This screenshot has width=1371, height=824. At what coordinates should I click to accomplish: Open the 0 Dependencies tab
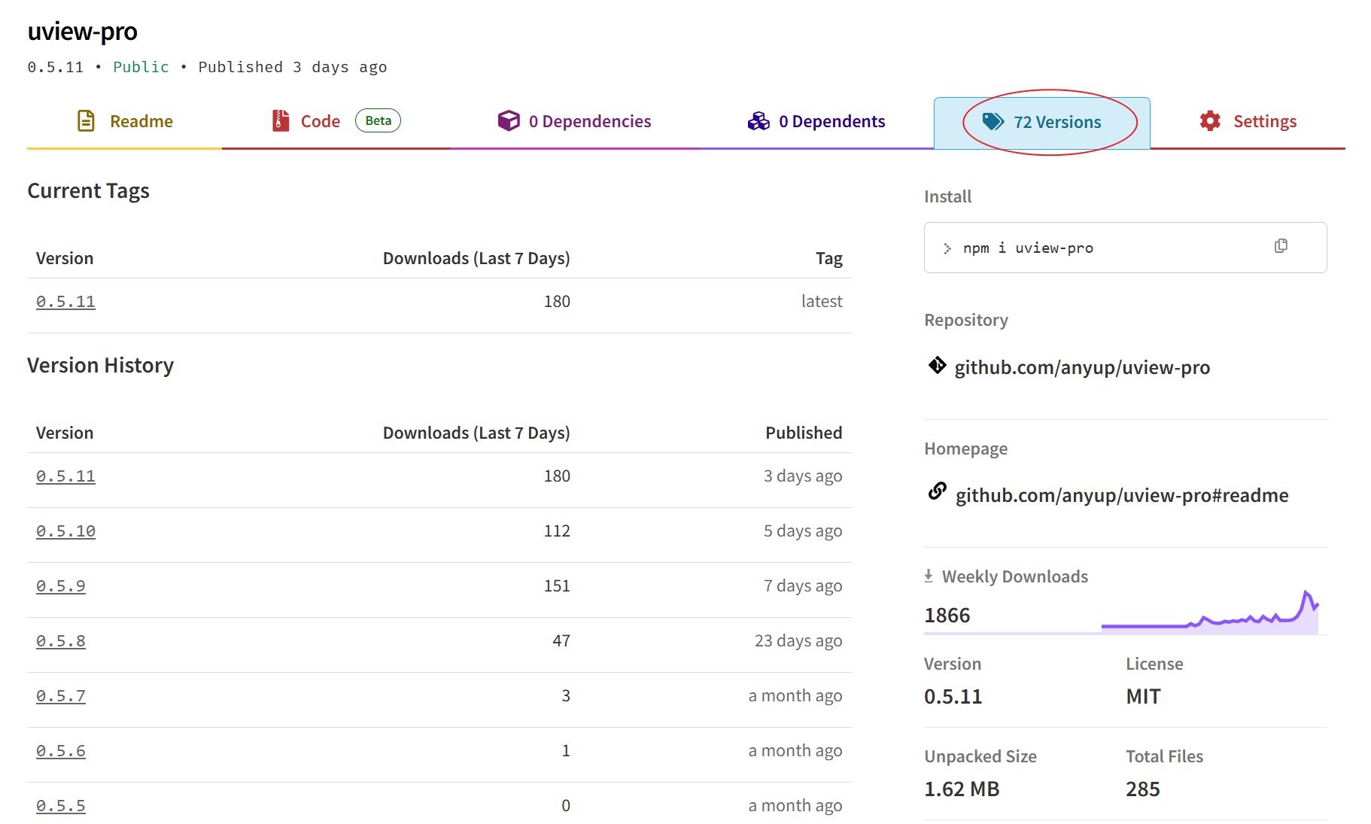click(x=574, y=121)
